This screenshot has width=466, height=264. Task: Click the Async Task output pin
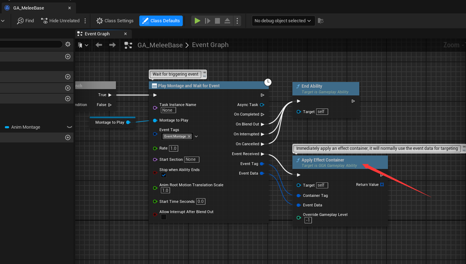point(262,105)
